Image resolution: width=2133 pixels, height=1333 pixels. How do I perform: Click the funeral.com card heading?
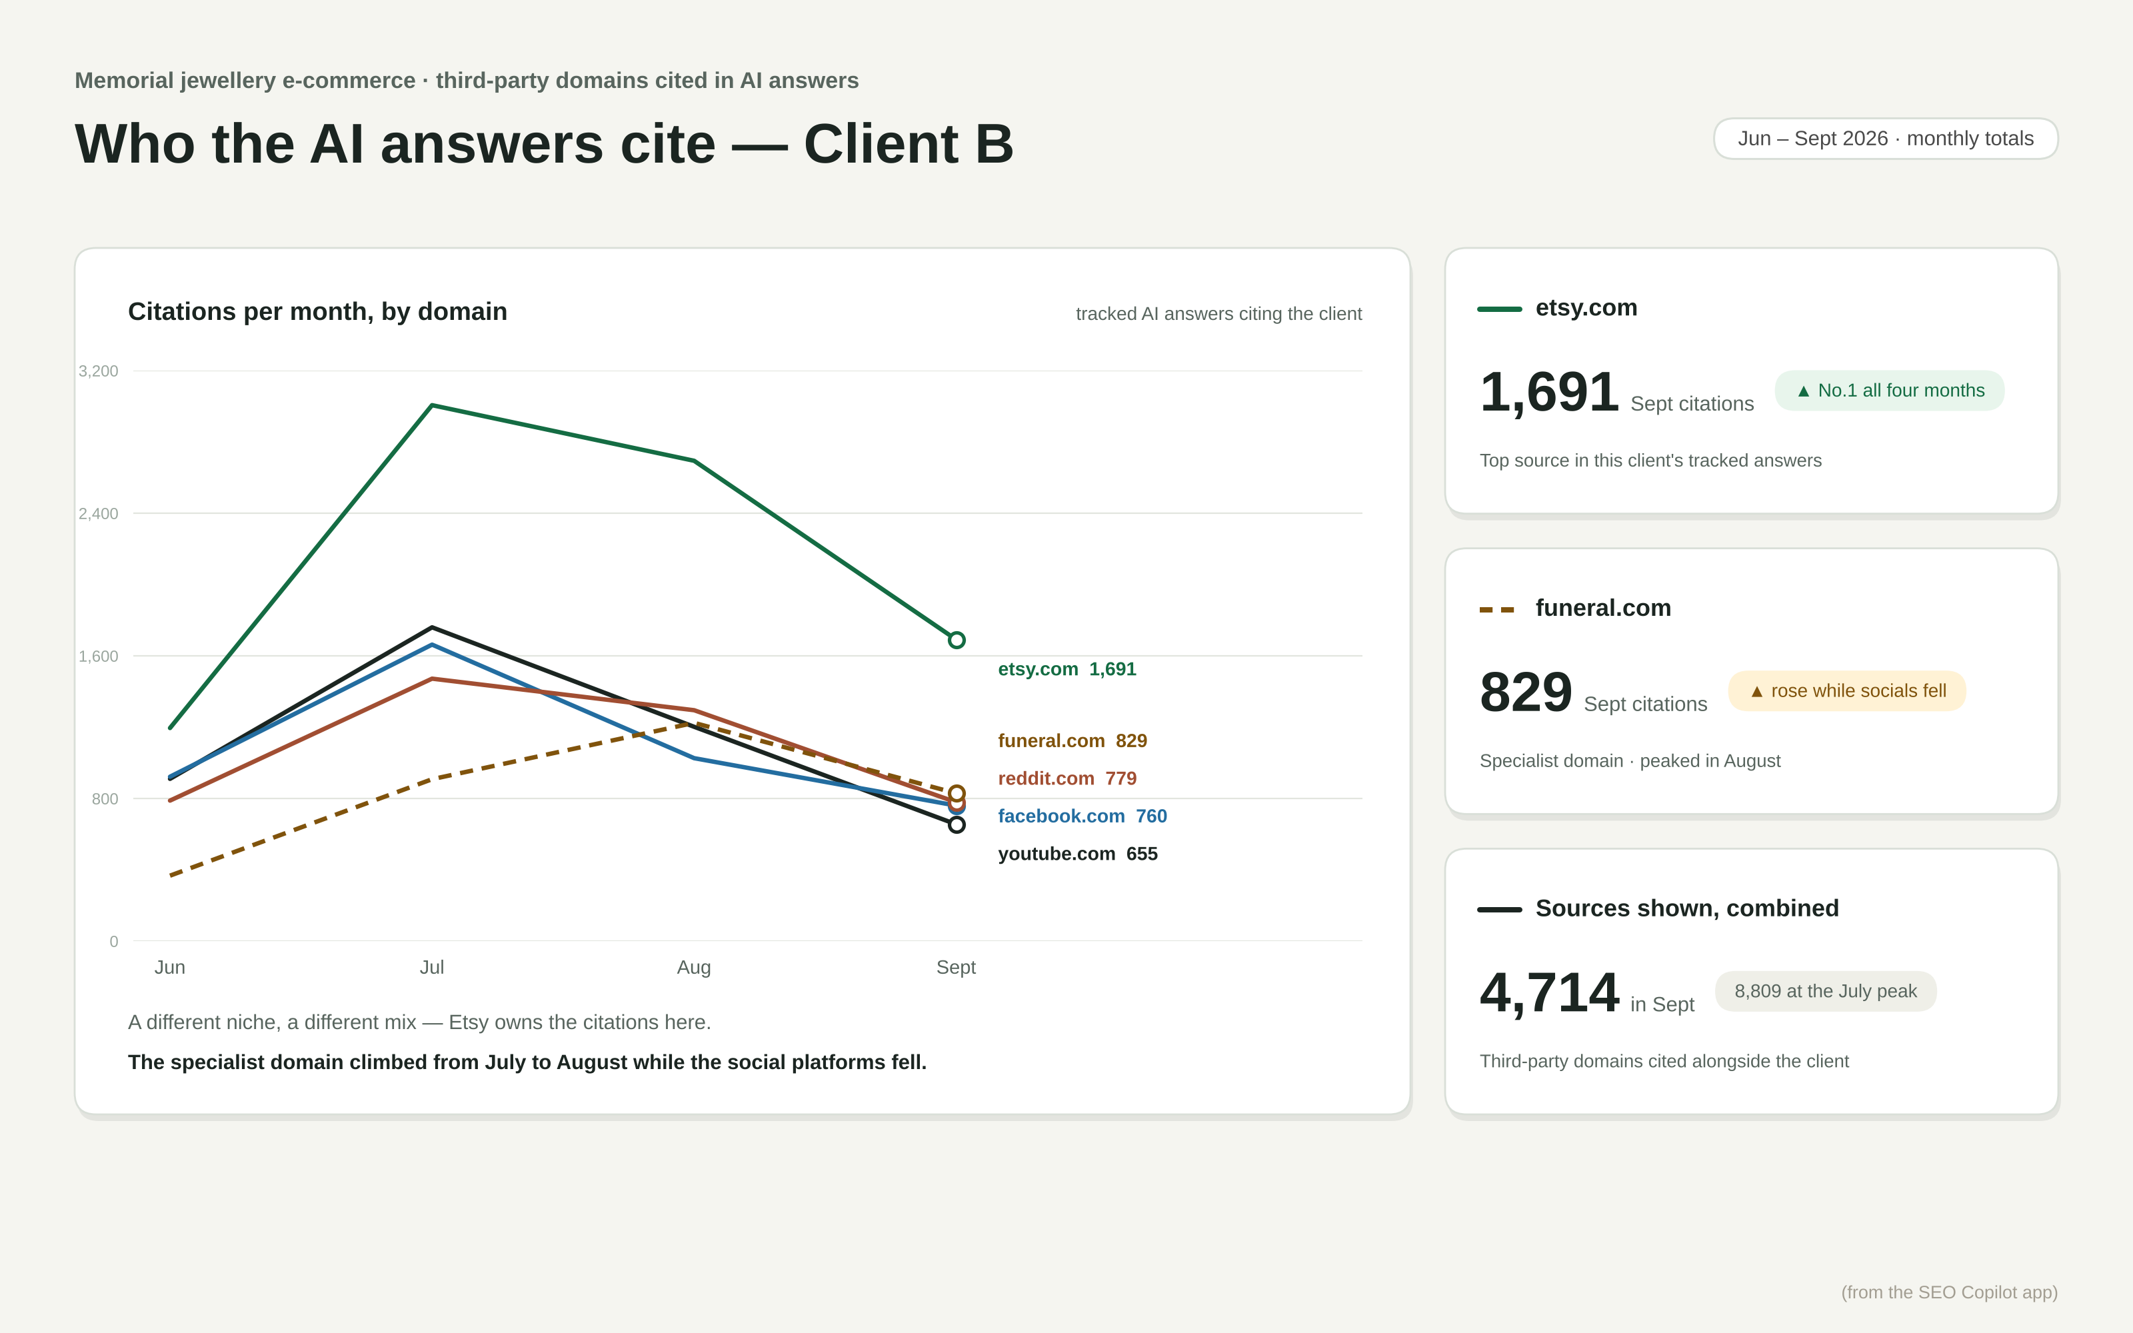(x=1602, y=607)
